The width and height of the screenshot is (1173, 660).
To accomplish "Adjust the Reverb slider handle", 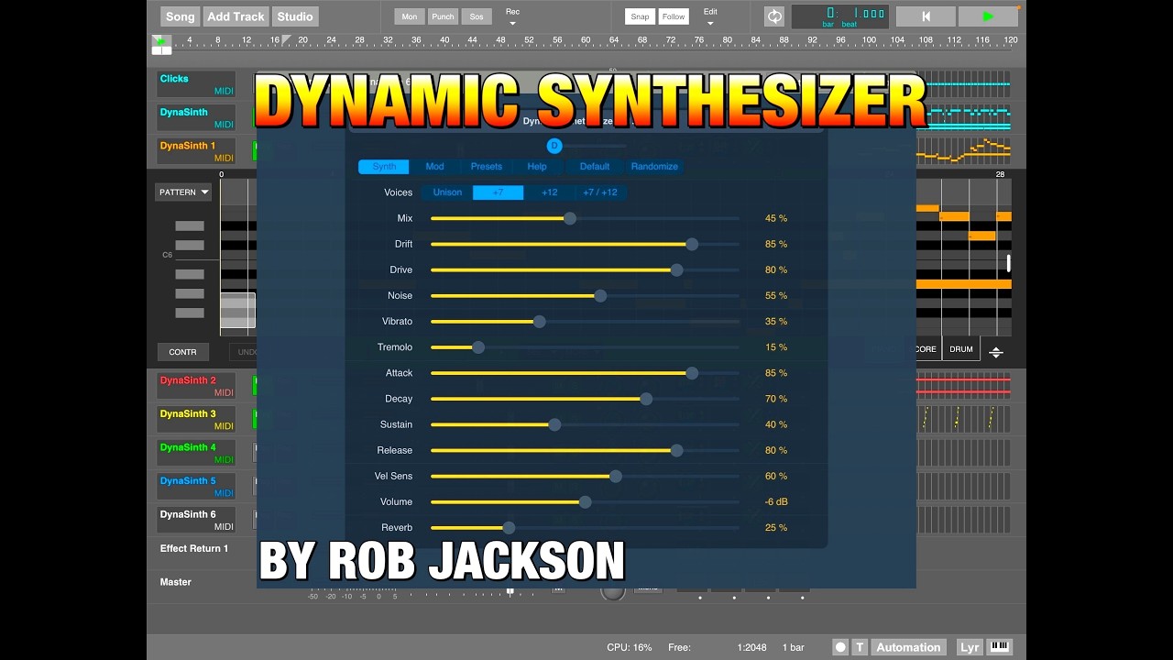I will click(x=509, y=527).
